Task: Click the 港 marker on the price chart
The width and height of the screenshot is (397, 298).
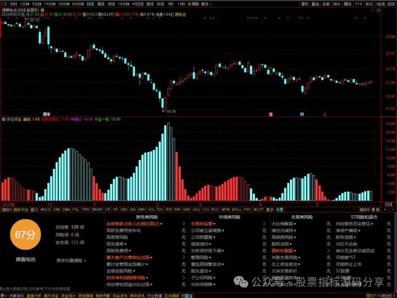Action: click(271, 114)
